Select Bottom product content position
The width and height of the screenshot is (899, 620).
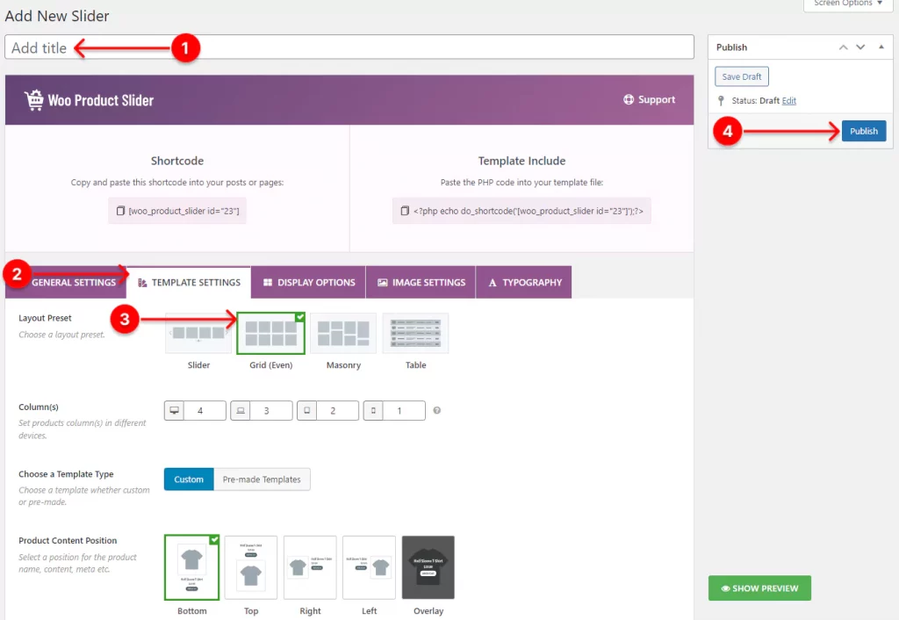(x=191, y=568)
